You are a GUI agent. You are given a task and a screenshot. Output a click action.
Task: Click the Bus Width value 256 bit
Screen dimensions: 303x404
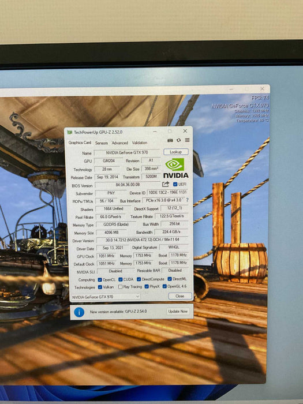click(175, 224)
